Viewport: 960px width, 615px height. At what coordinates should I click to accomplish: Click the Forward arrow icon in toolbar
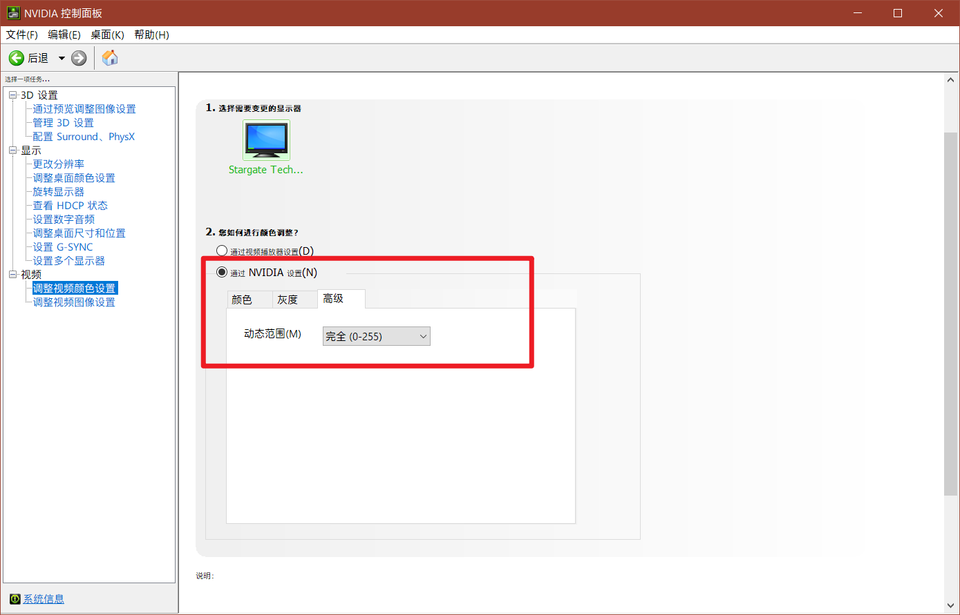coord(79,58)
